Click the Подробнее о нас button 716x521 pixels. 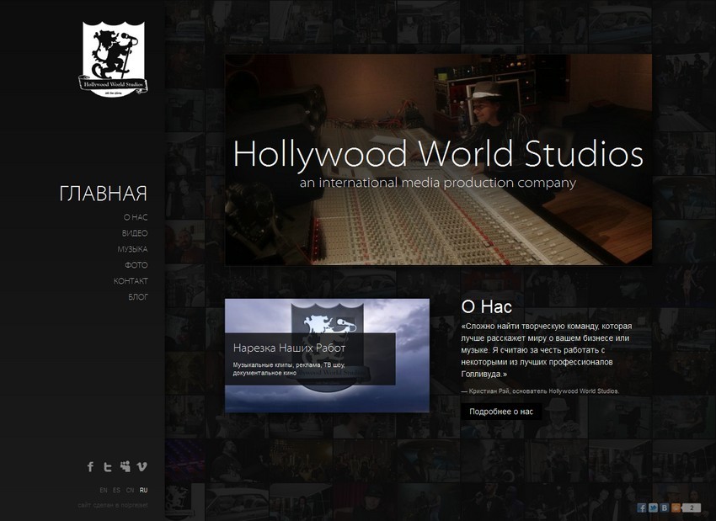pos(500,409)
